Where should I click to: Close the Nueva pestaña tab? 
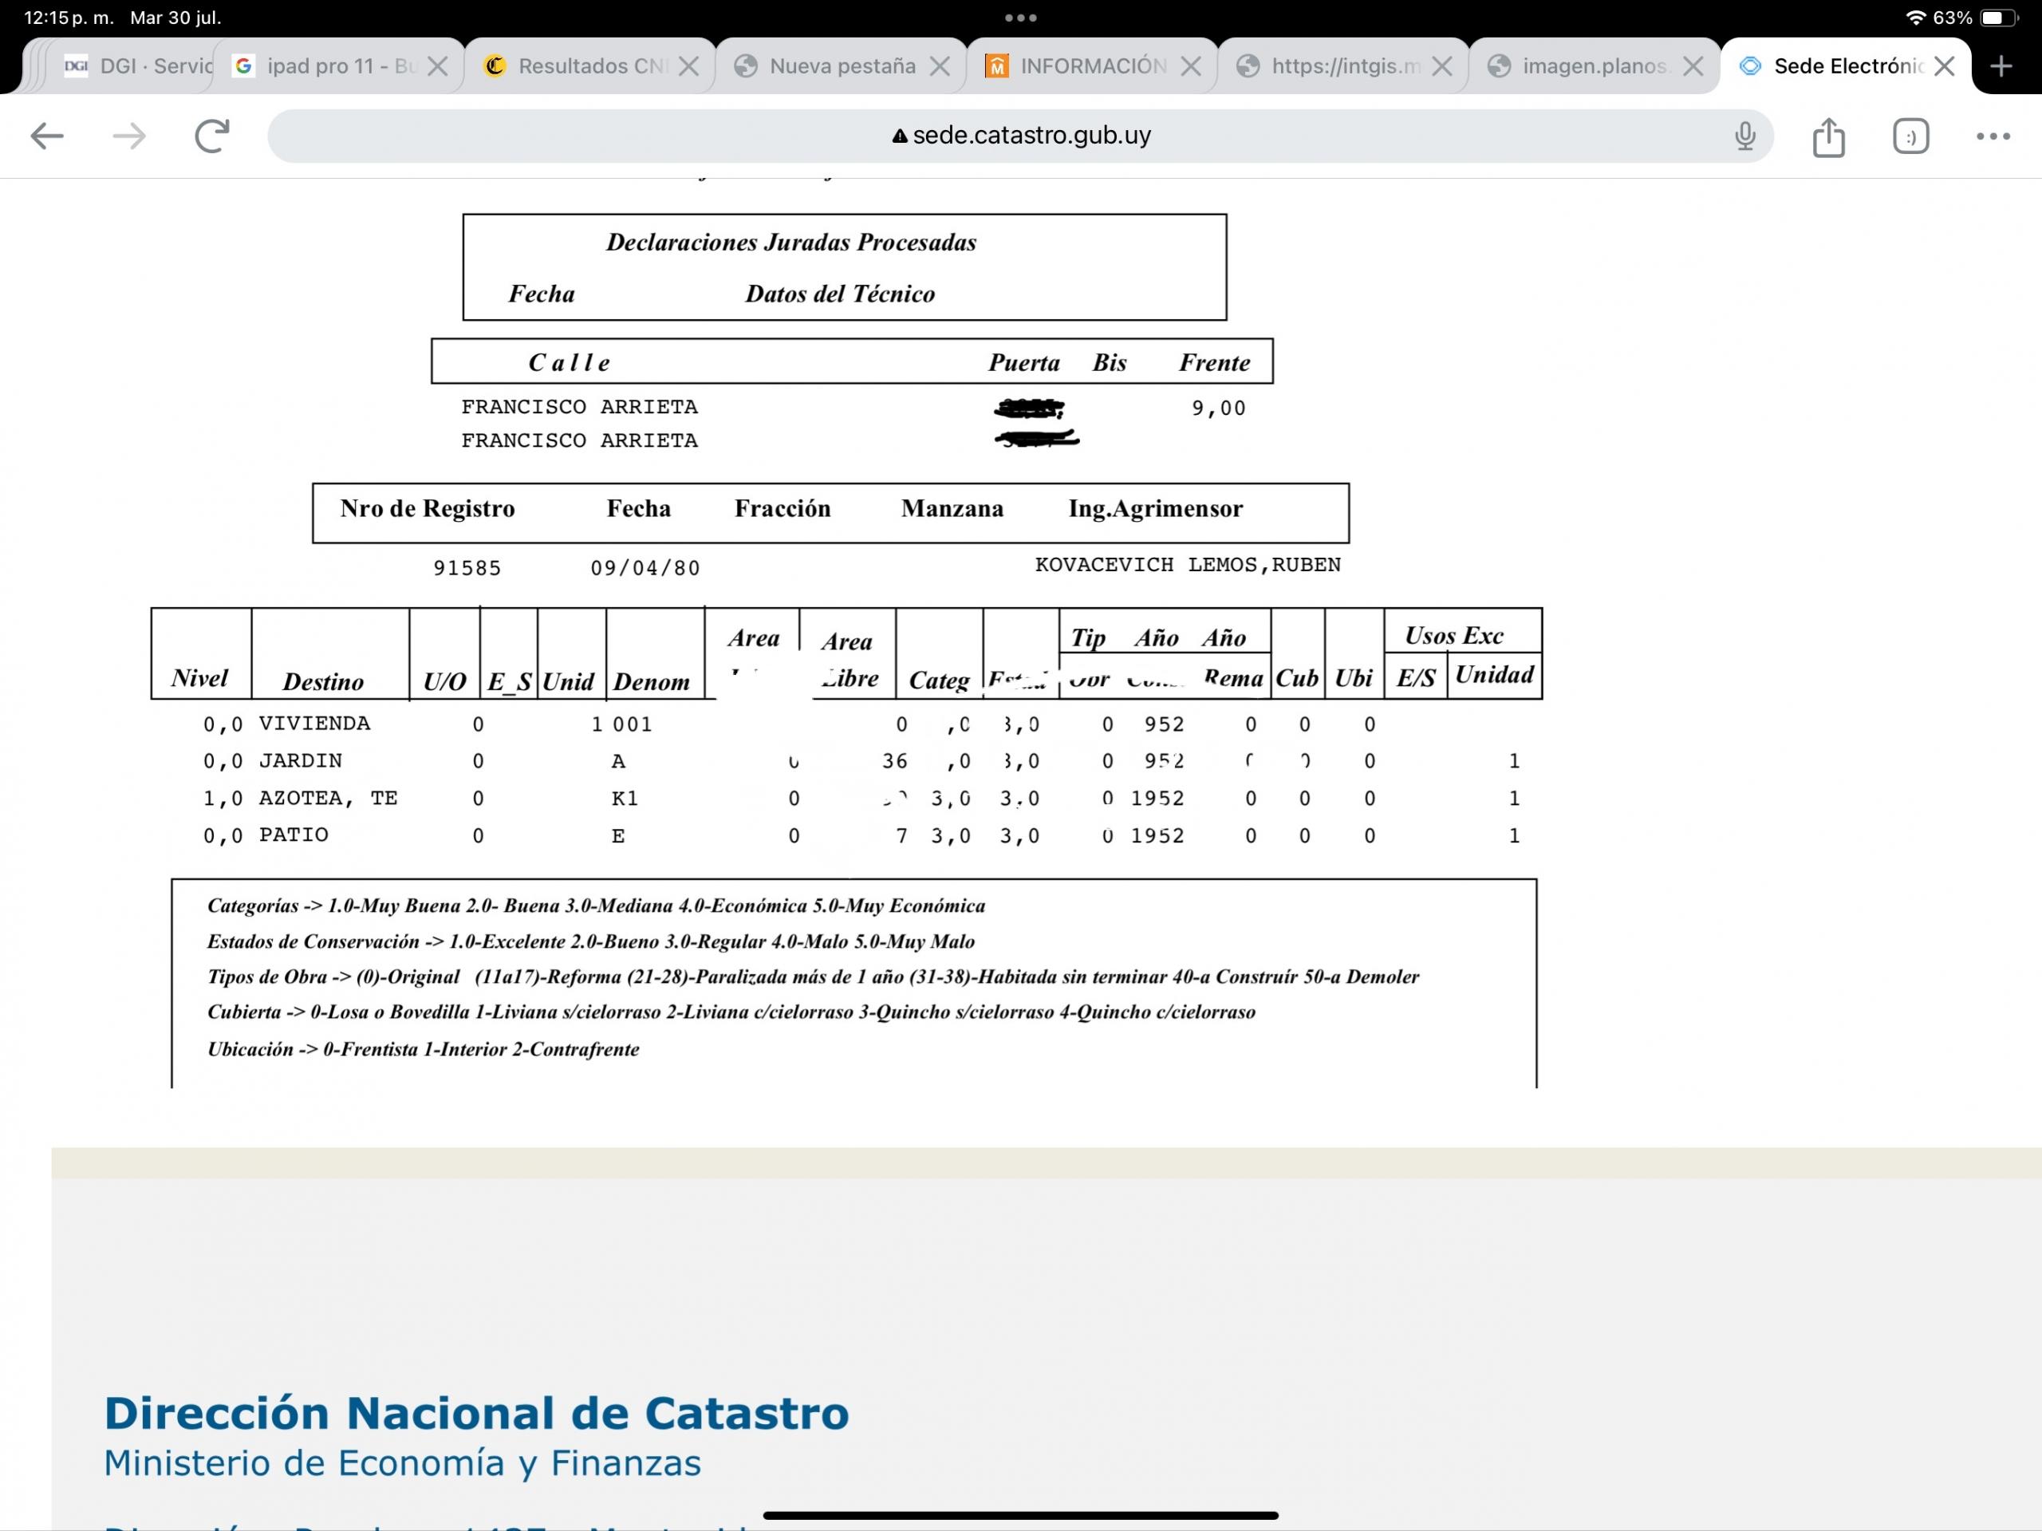(x=940, y=66)
